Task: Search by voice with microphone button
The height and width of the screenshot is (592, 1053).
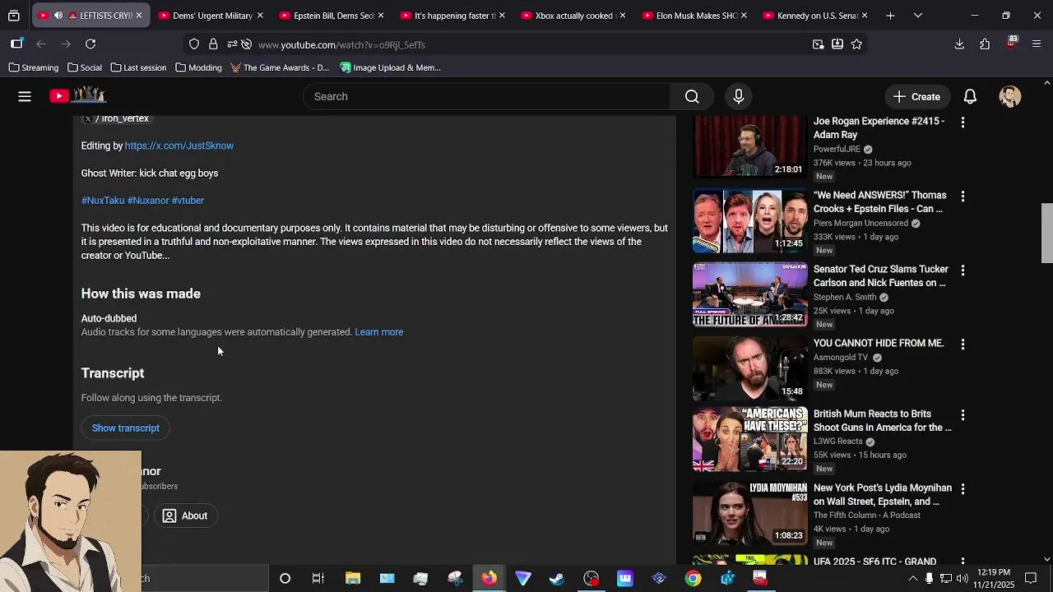Action: point(739,96)
